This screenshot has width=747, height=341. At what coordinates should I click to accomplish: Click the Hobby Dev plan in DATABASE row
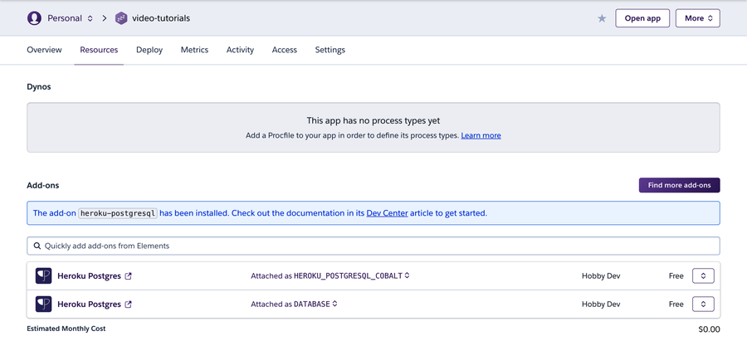pos(601,304)
